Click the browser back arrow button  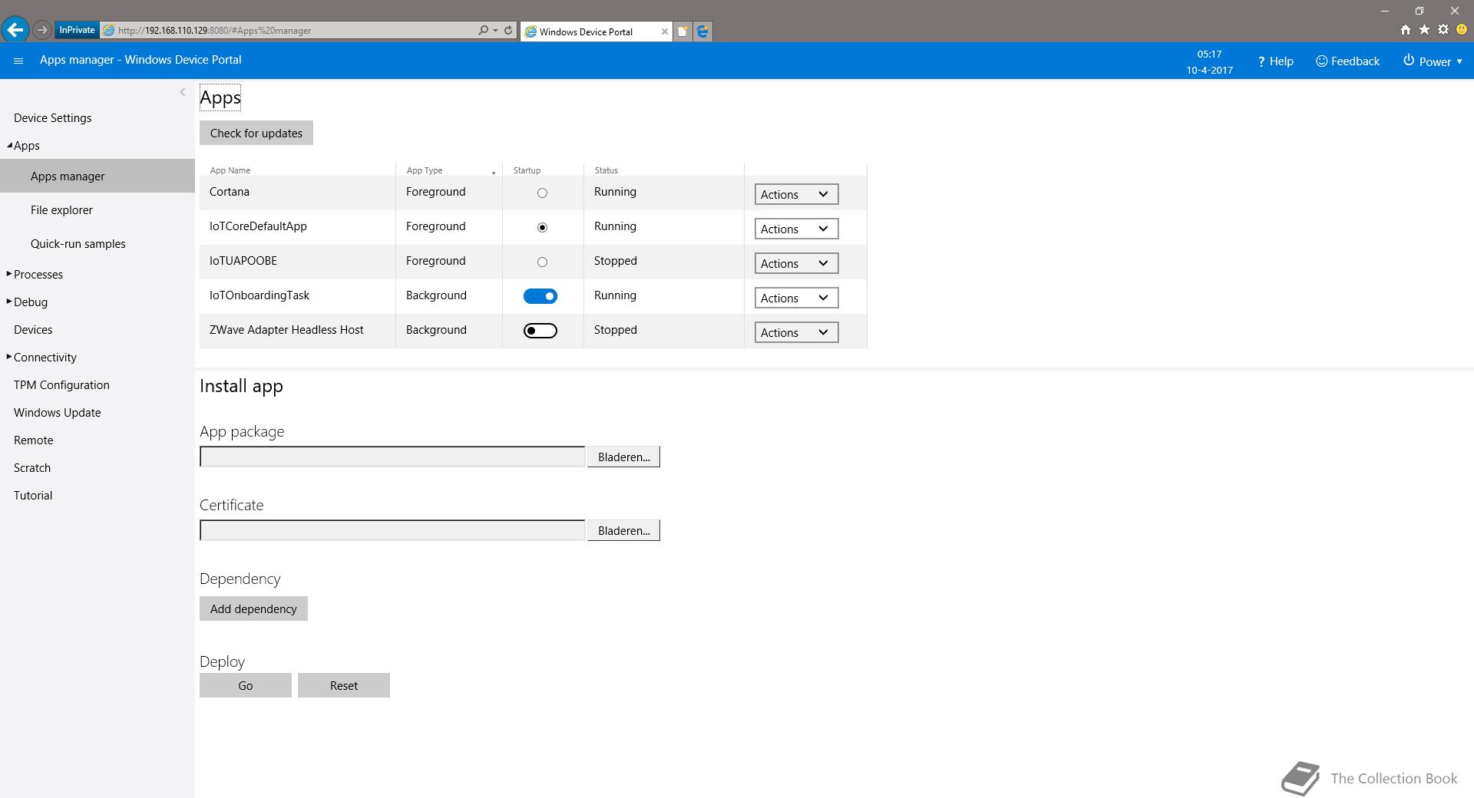(x=15, y=30)
